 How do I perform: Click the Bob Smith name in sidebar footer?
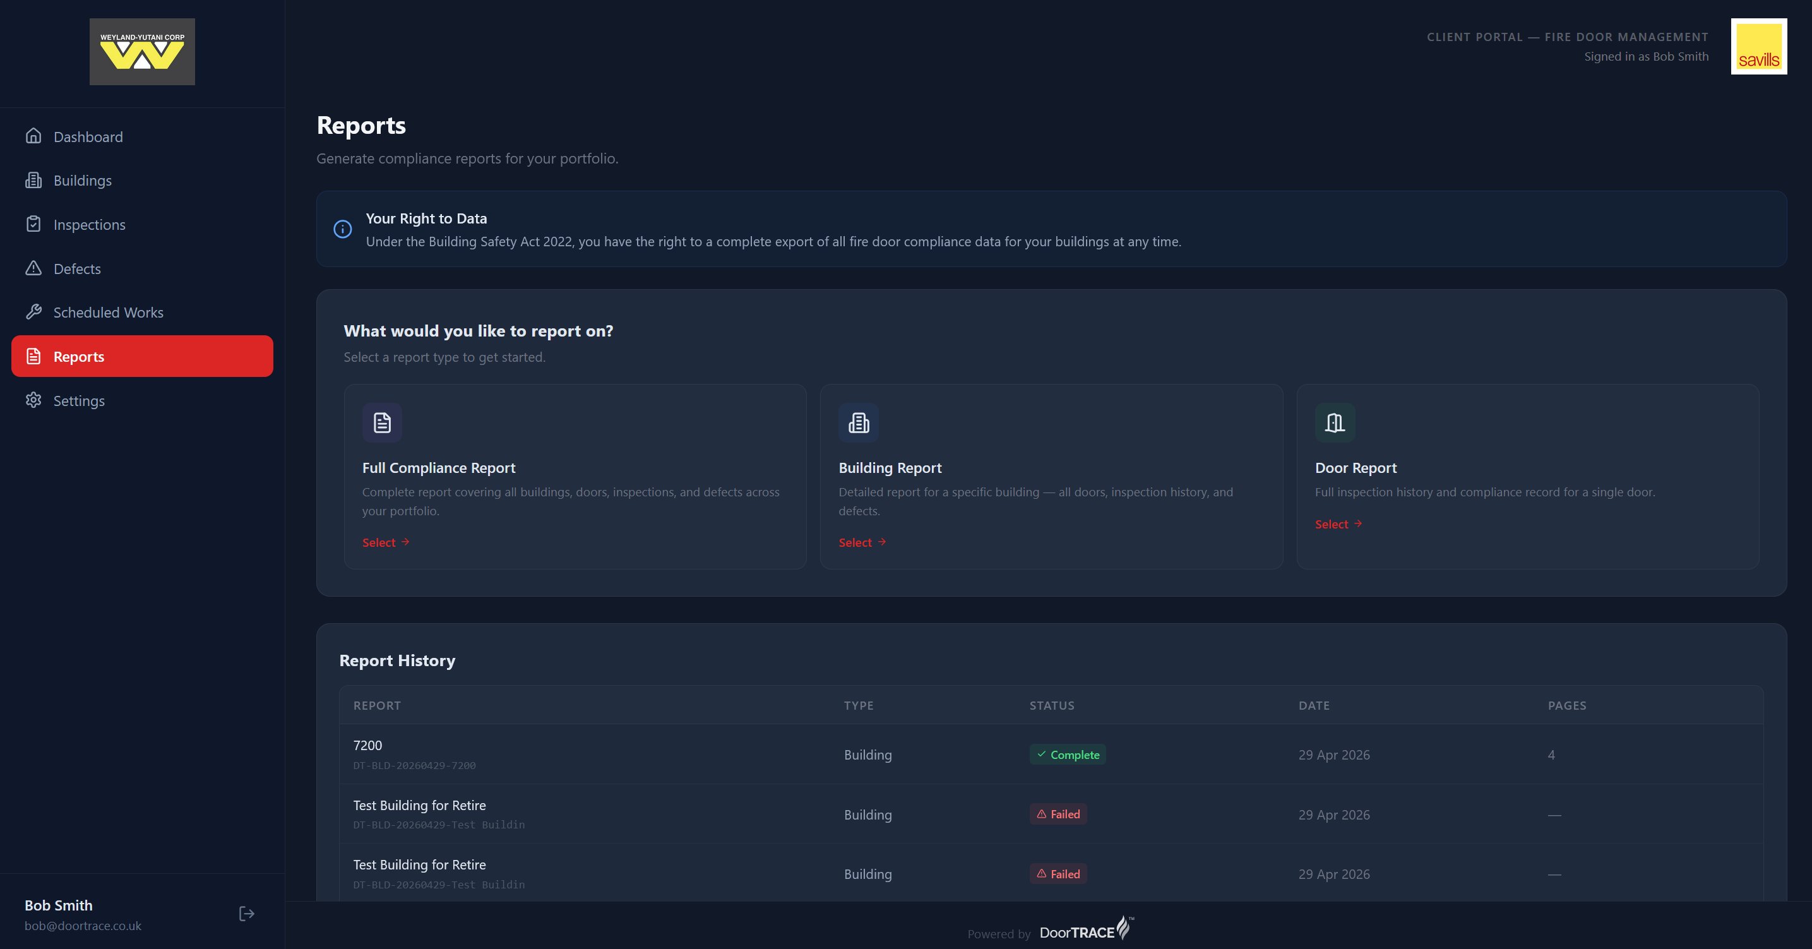coord(58,905)
